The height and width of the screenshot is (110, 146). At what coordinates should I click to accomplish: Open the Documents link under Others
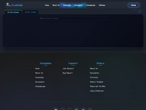point(94,73)
